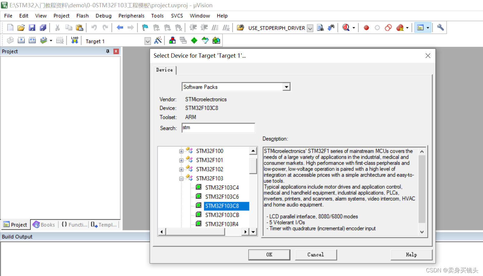Open the Peripherals menu
This screenshot has width=483, height=276.
[x=131, y=16]
